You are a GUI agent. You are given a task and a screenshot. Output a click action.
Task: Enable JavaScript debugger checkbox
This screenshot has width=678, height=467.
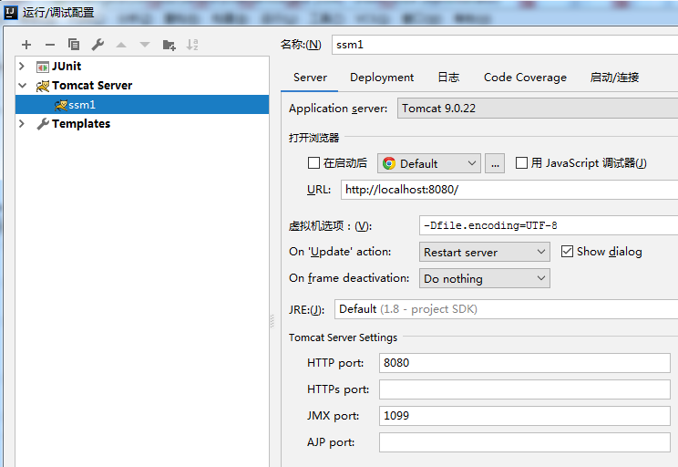pos(521,163)
